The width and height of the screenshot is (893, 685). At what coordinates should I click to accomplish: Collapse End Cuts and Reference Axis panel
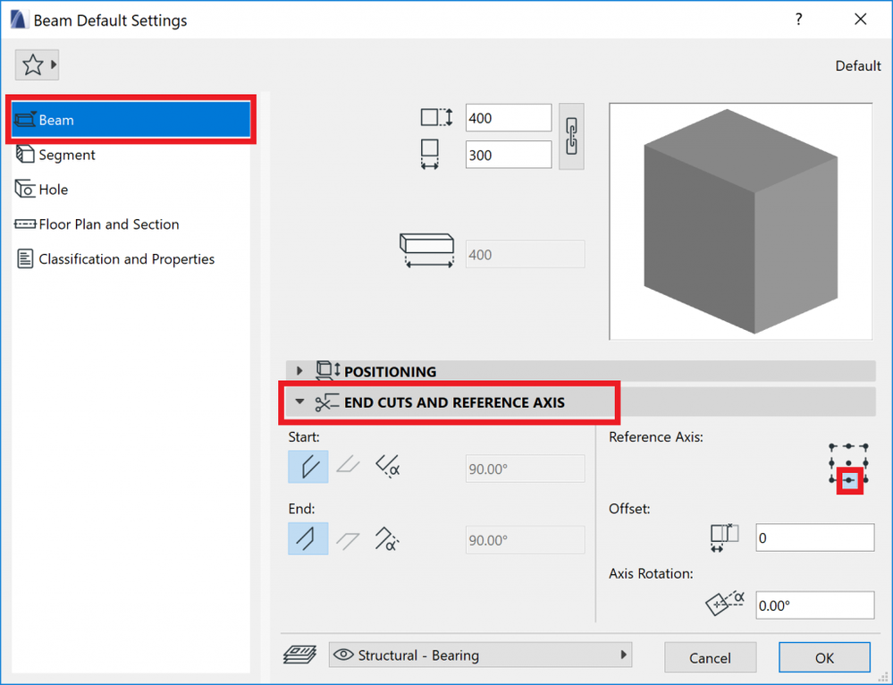pos(299,402)
